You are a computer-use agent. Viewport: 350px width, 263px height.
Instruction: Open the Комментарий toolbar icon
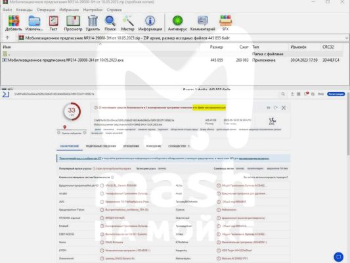tap(202, 23)
